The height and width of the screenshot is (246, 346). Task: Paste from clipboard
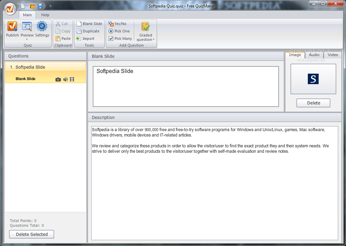pyautogui.click(x=63, y=39)
